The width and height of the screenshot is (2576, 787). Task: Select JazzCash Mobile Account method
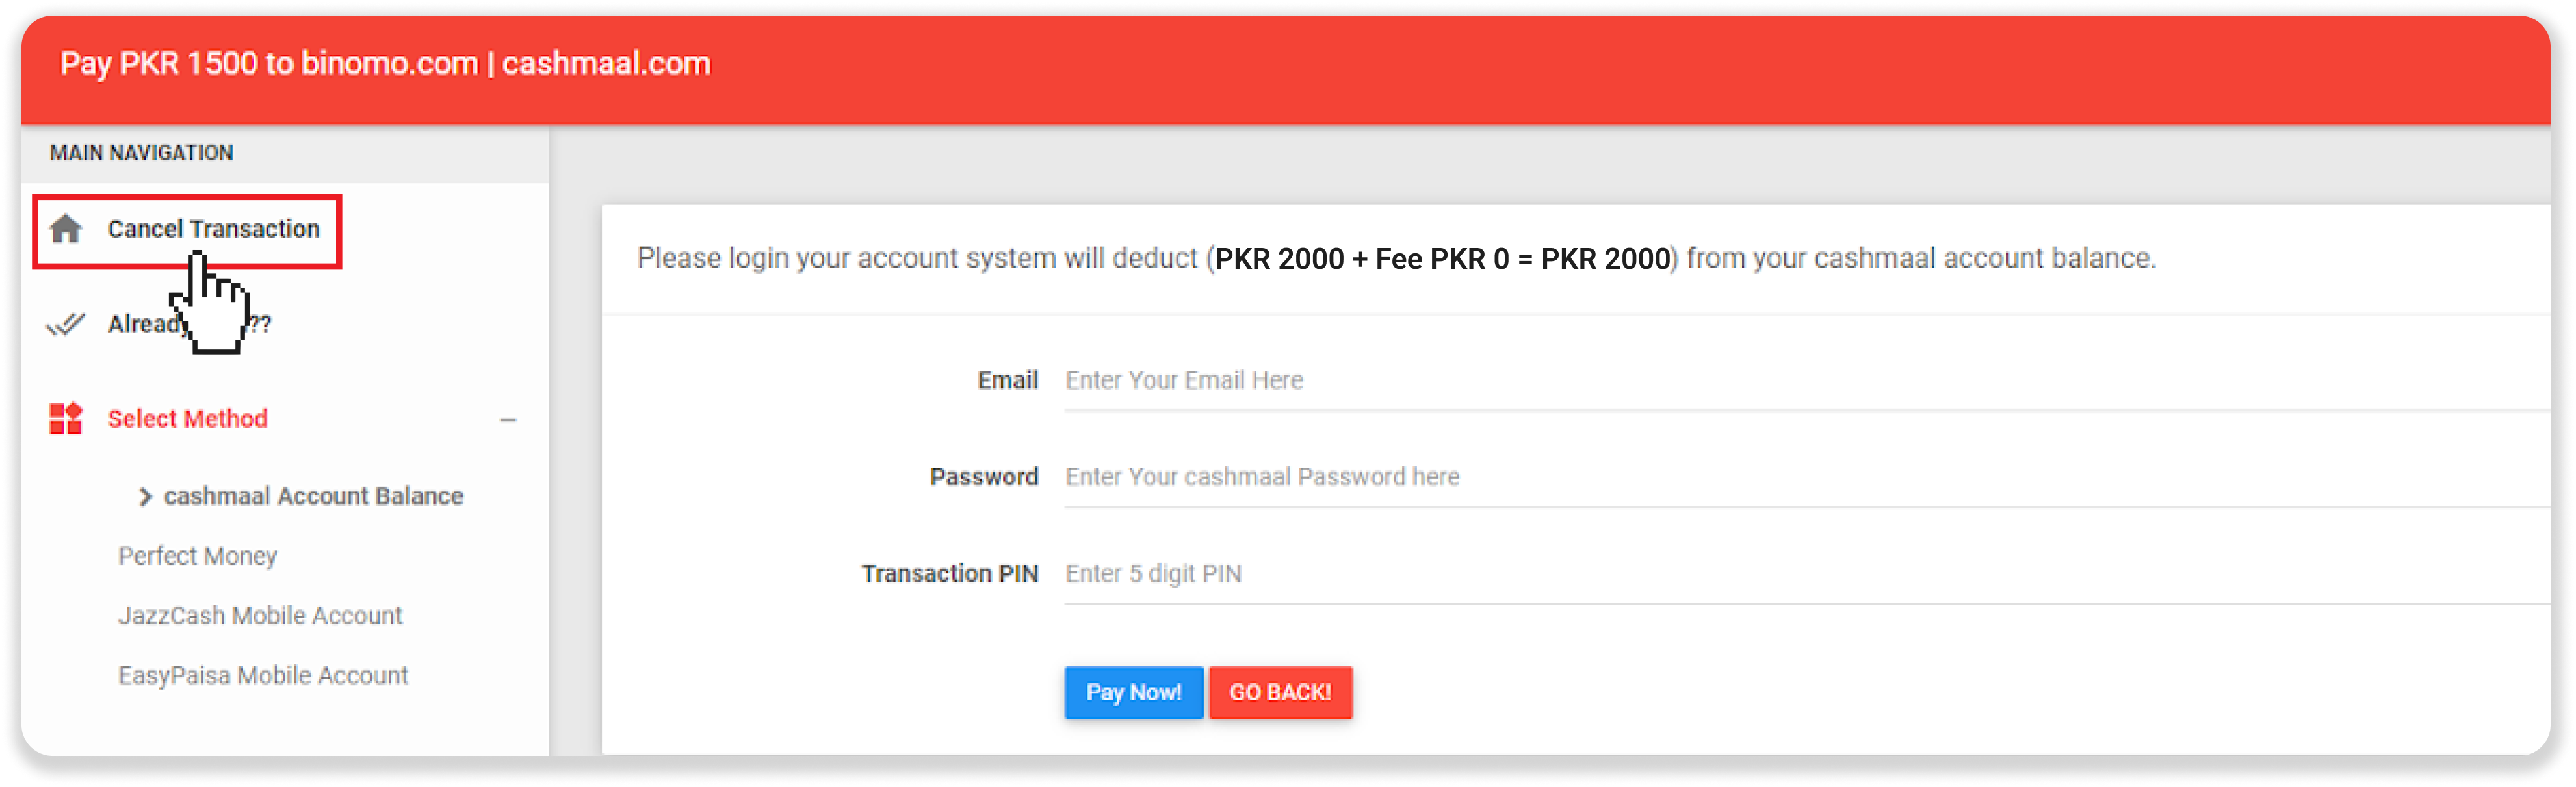coord(260,616)
